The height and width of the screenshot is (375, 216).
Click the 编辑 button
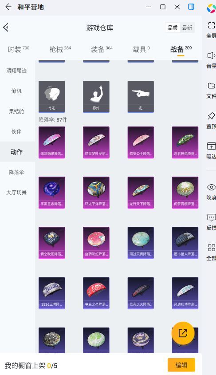[181, 365]
